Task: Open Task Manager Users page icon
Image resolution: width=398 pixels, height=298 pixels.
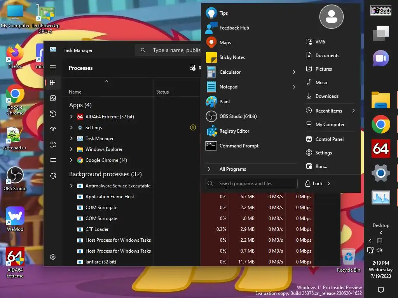Action: [x=53, y=144]
